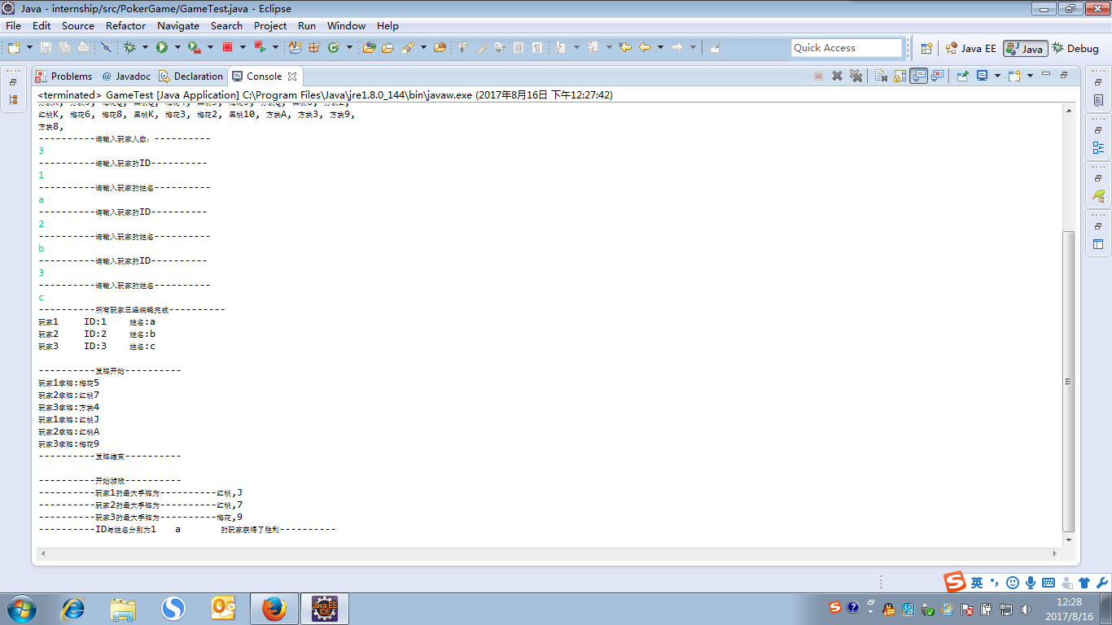Image resolution: width=1112 pixels, height=625 pixels.
Task: Click the Open Perspective icon
Action: click(x=926, y=49)
